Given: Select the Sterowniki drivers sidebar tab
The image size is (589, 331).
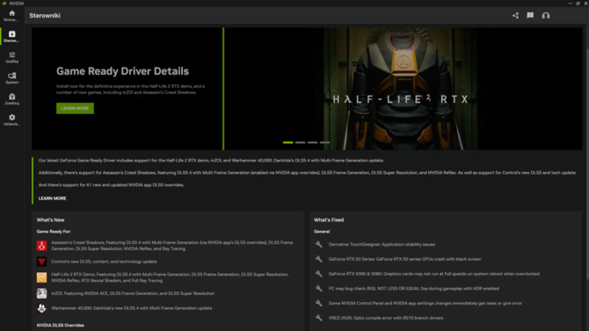Looking at the screenshot, I should point(11,36).
